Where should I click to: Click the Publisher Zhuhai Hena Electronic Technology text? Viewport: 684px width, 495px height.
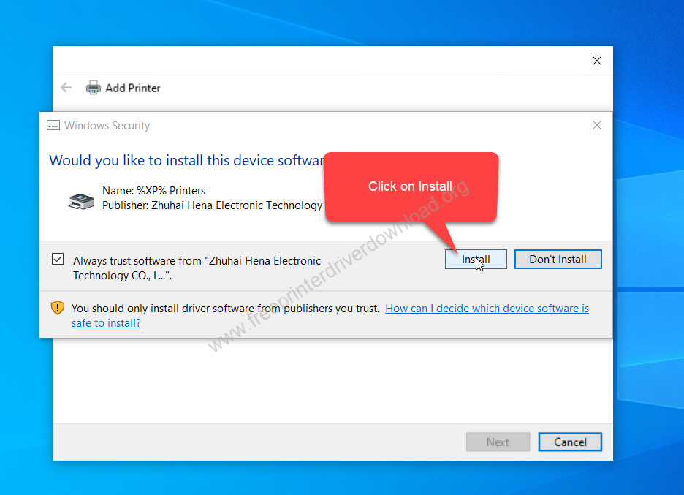(x=213, y=205)
